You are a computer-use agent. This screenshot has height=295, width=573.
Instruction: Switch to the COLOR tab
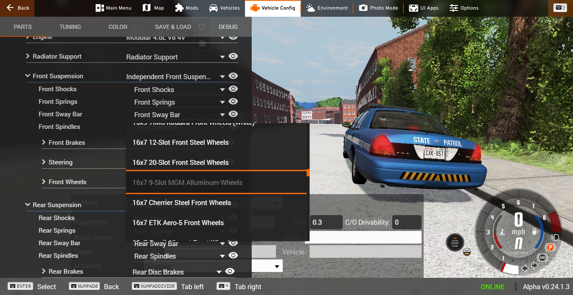(x=118, y=27)
